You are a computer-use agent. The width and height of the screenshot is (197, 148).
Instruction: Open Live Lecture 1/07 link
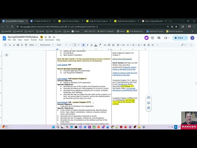pyautogui.click(x=62, y=65)
